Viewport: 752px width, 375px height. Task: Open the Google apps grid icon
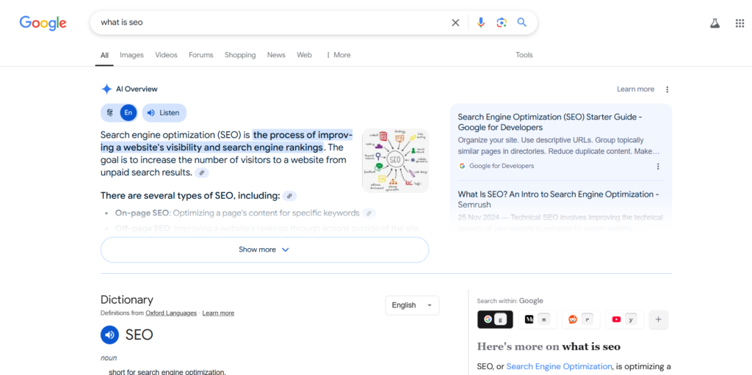pyautogui.click(x=740, y=23)
